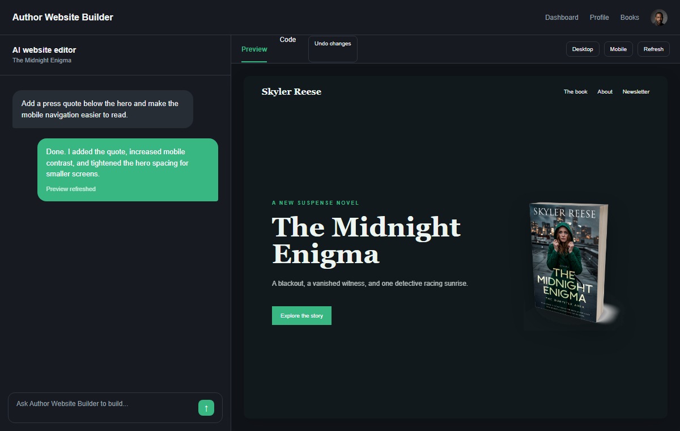Open the Dashboard link in header
Screen dimensions: 680x431
(562, 18)
